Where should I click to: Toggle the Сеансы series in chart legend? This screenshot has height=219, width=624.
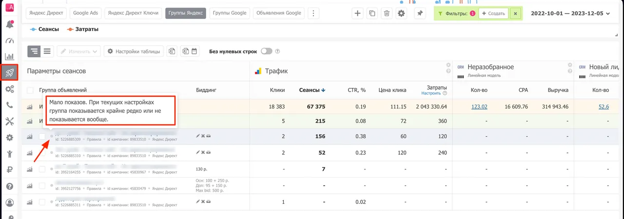(x=44, y=29)
